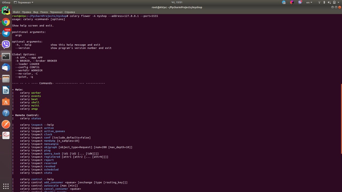342x192 pixels.
Task: Click 'cancel_consumer' control command
Action: 56,189
